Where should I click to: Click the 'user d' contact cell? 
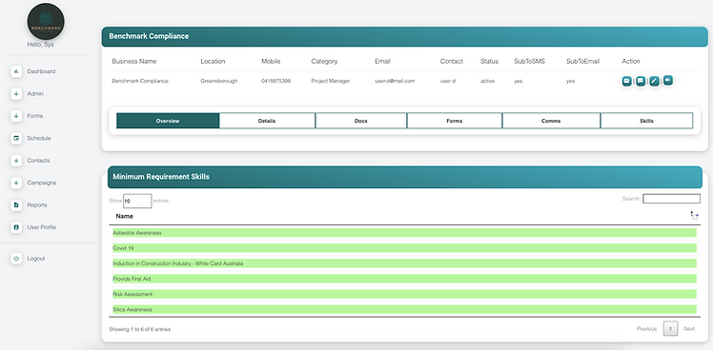pyautogui.click(x=448, y=81)
